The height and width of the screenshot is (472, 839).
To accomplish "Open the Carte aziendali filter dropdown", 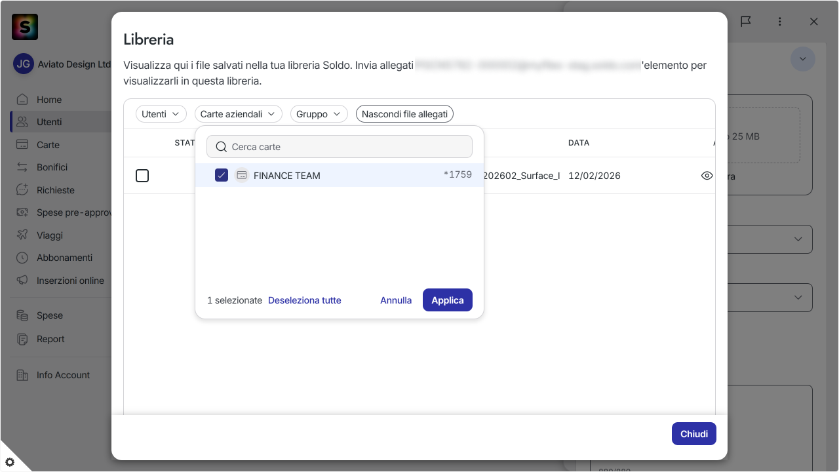I will (239, 114).
